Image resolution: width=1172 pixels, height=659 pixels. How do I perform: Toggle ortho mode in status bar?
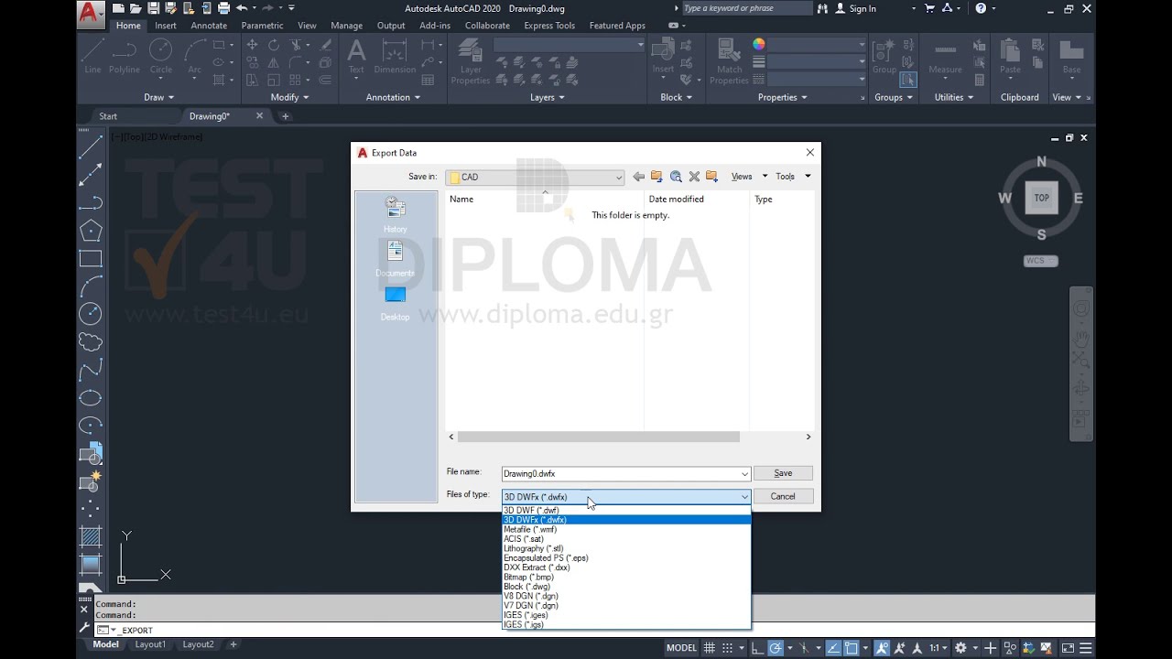[x=757, y=648]
